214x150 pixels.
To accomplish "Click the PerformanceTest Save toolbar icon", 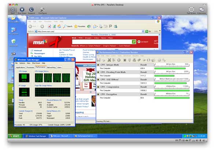I will coord(99,60).
